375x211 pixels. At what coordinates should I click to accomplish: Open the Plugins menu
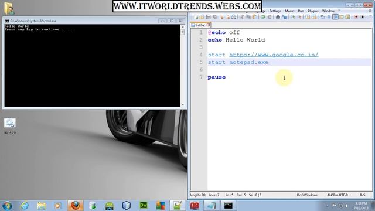pyautogui.click(x=313, y=11)
